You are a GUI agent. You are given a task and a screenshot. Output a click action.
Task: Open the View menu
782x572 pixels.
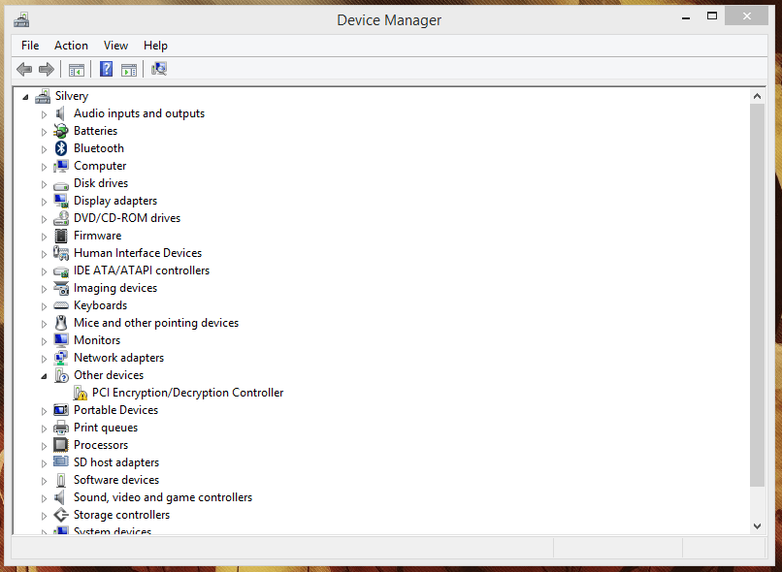tap(115, 46)
